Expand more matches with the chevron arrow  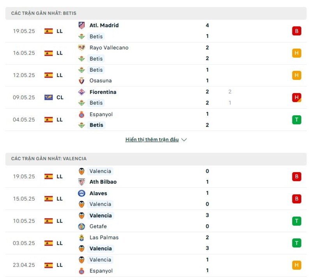click(183, 139)
